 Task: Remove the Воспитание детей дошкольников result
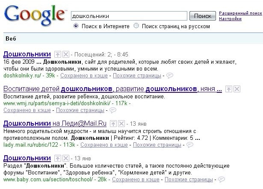237,89
